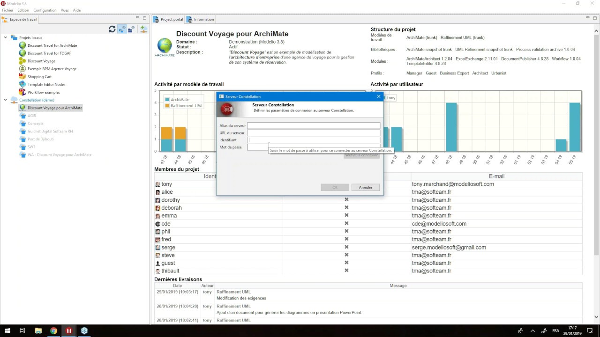Collapse the Constellation (démo) tree node
The image size is (600, 337).
click(x=6, y=100)
